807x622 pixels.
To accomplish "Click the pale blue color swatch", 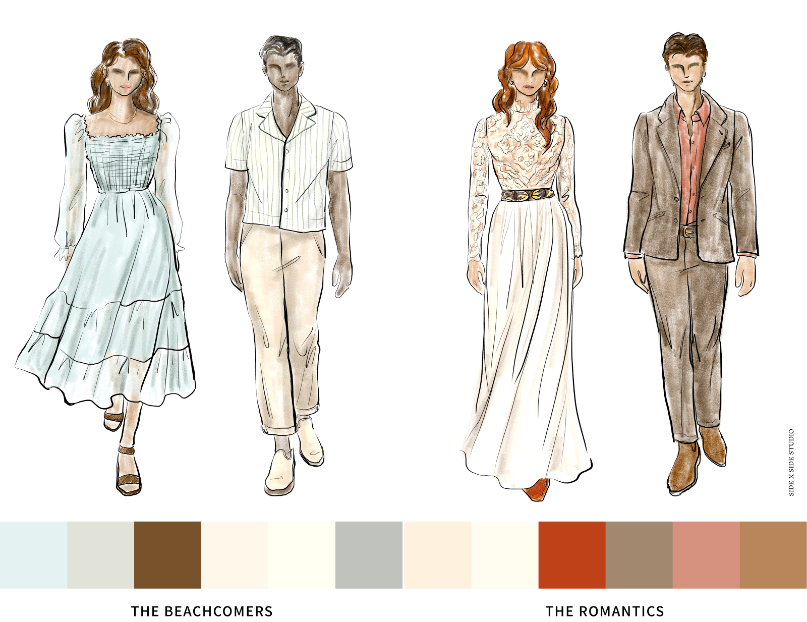I will click(x=33, y=555).
